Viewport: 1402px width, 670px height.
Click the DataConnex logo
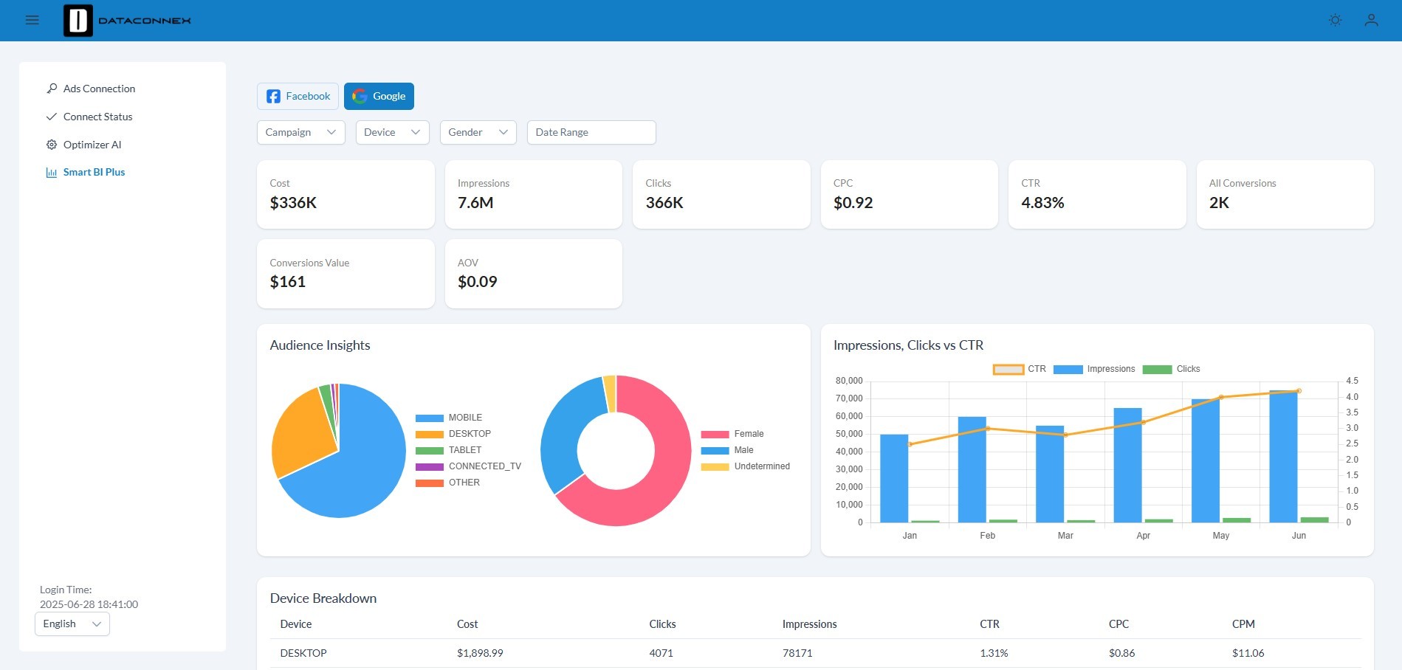pyautogui.click(x=127, y=21)
